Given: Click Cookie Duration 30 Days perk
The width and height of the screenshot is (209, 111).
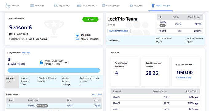Looking at the screenshot, I should 66,81.
